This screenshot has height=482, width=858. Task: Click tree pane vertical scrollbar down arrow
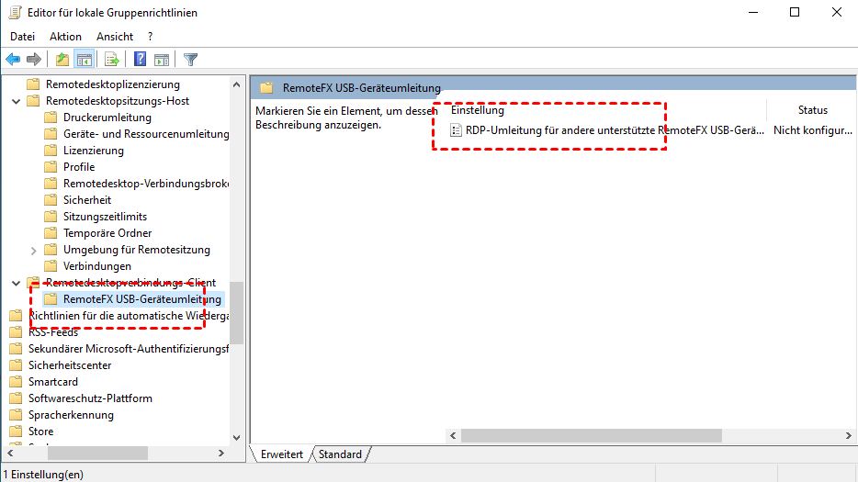click(x=236, y=438)
